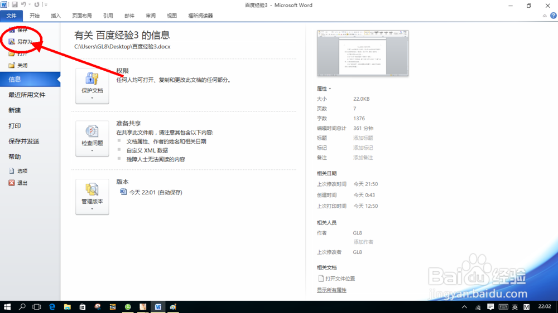Screen dimensions: 558x313
Task: Collapse the ribbon with the caret icon
Action: (x=545, y=16)
